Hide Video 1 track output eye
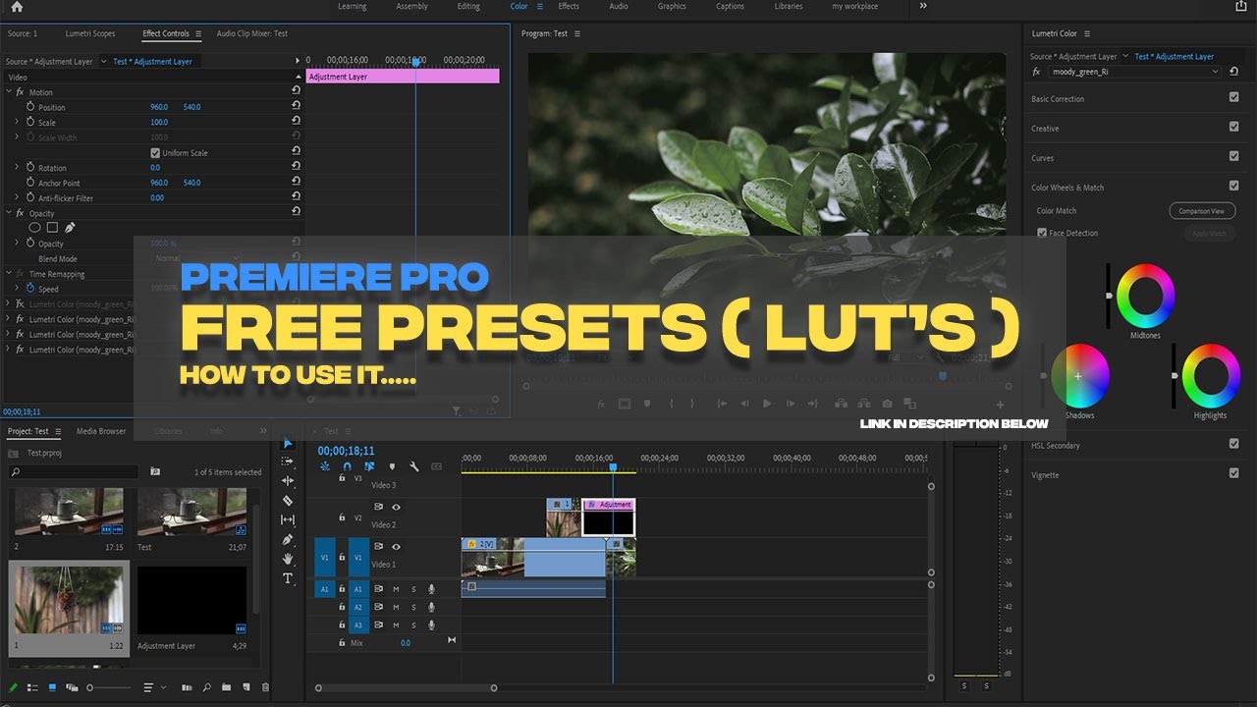This screenshot has height=707, width=1257. pyautogui.click(x=396, y=547)
